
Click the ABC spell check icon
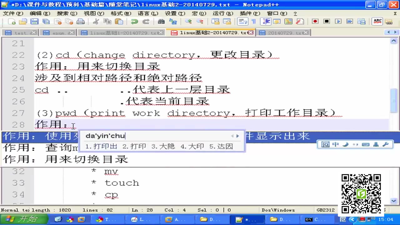377,21
